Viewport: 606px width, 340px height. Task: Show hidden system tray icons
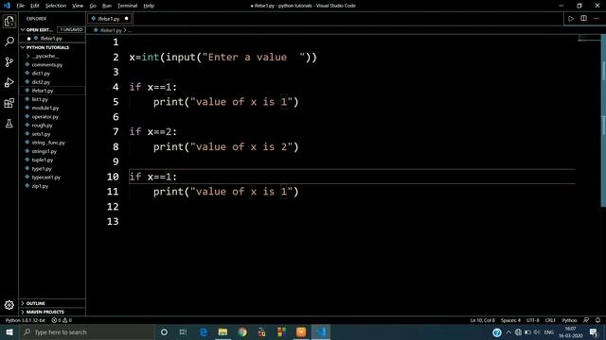(x=508, y=331)
